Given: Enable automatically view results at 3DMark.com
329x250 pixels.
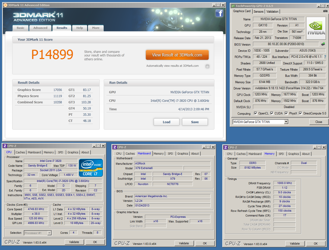Looking at the screenshot, I should point(207,66).
